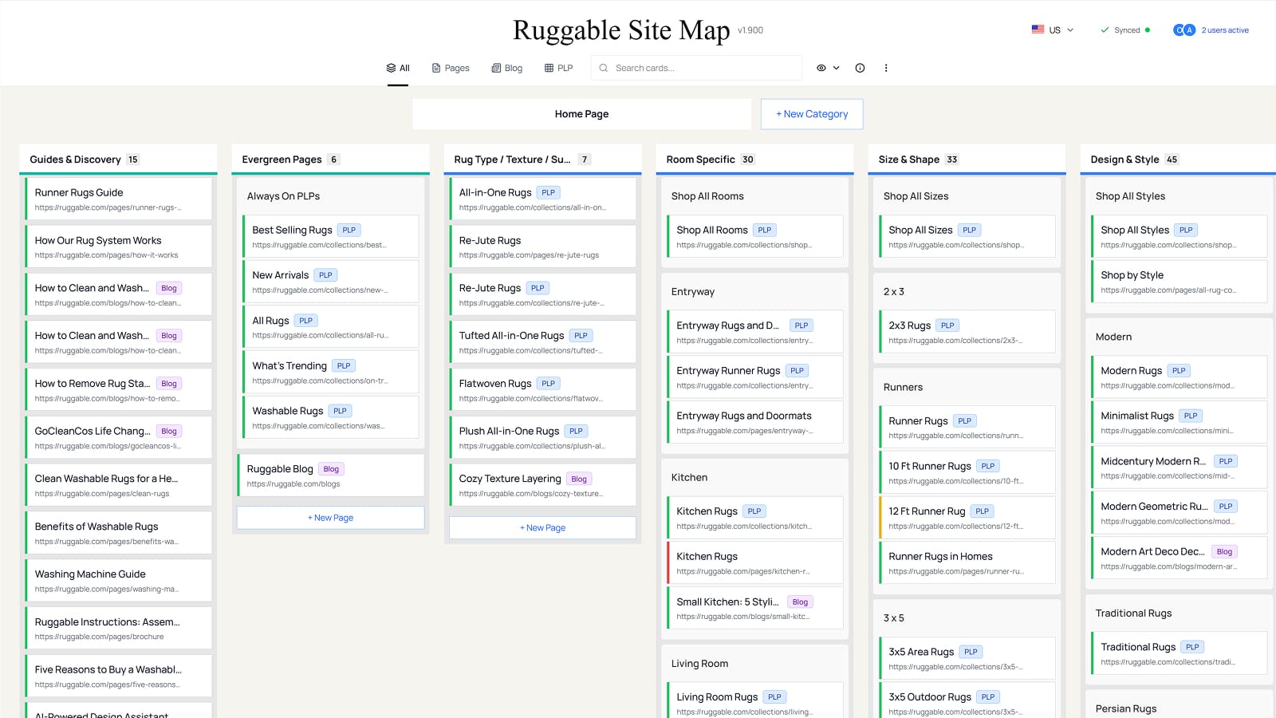
Task: Open the three-dot more options menu
Action: tap(886, 68)
